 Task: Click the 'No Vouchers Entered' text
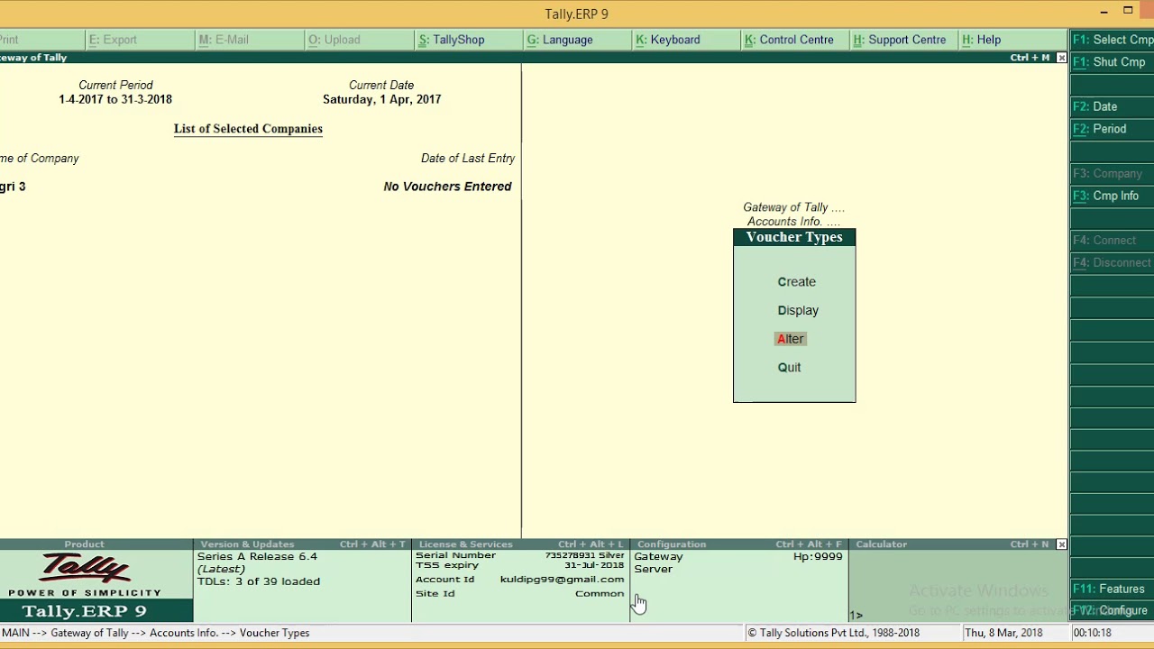tap(447, 187)
